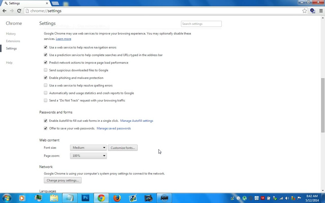Reload the settings page
Image resolution: width=325 pixels, height=203 pixels.
coord(19,11)
